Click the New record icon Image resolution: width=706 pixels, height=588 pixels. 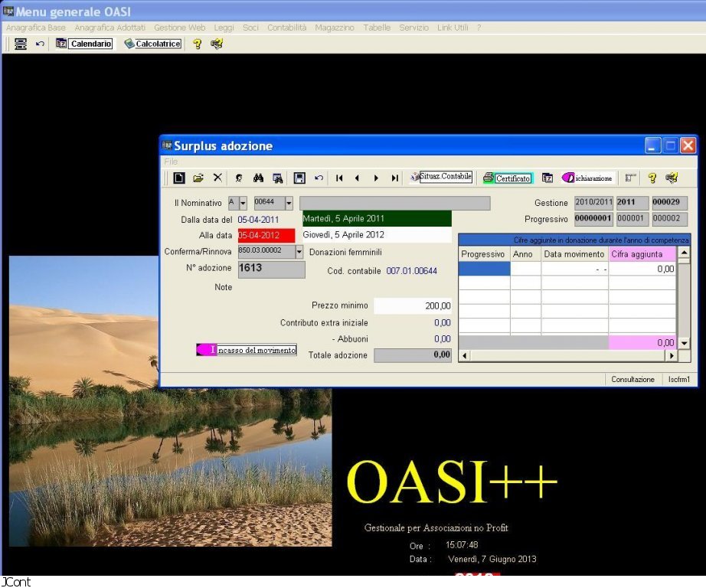click(179, 178)
